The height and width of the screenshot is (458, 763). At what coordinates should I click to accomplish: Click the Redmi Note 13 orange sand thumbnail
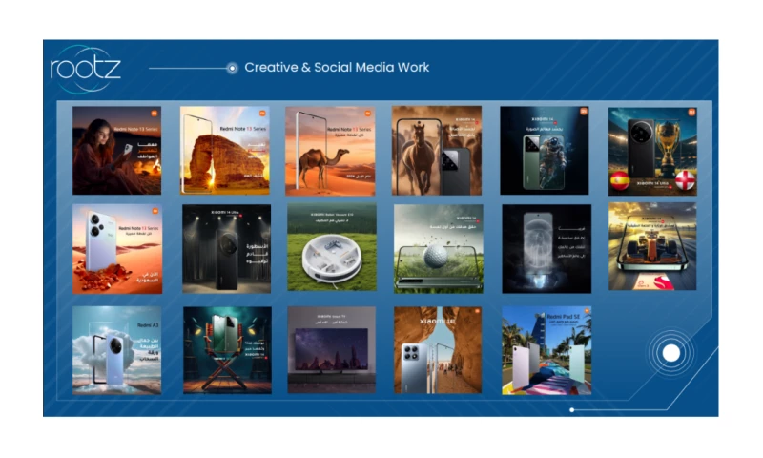116,248
